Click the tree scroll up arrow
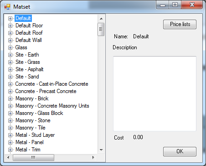 pyautogui.click(x=101, y=19)
